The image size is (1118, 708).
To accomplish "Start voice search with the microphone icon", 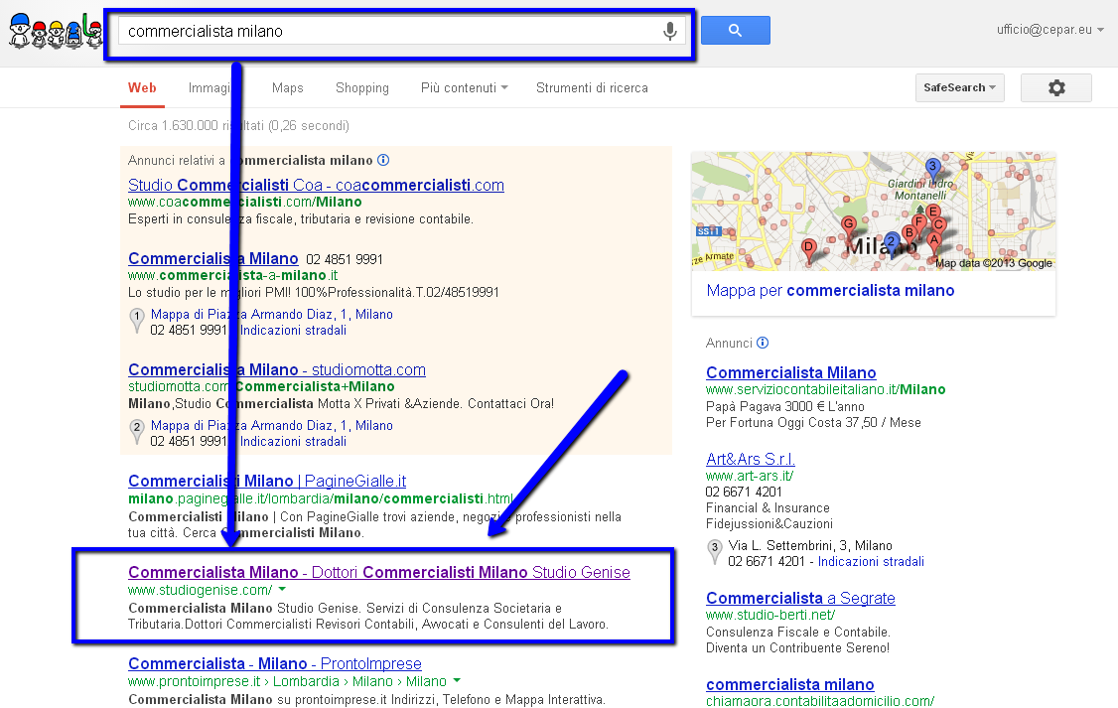I will coord(669,32).
